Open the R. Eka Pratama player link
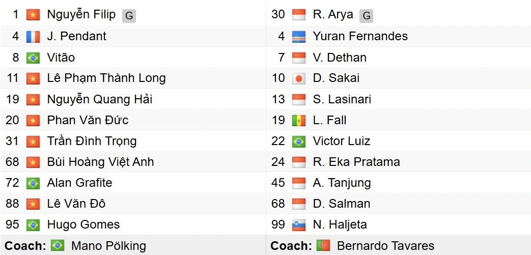This screenshot has width=531, height=255. 356,162
